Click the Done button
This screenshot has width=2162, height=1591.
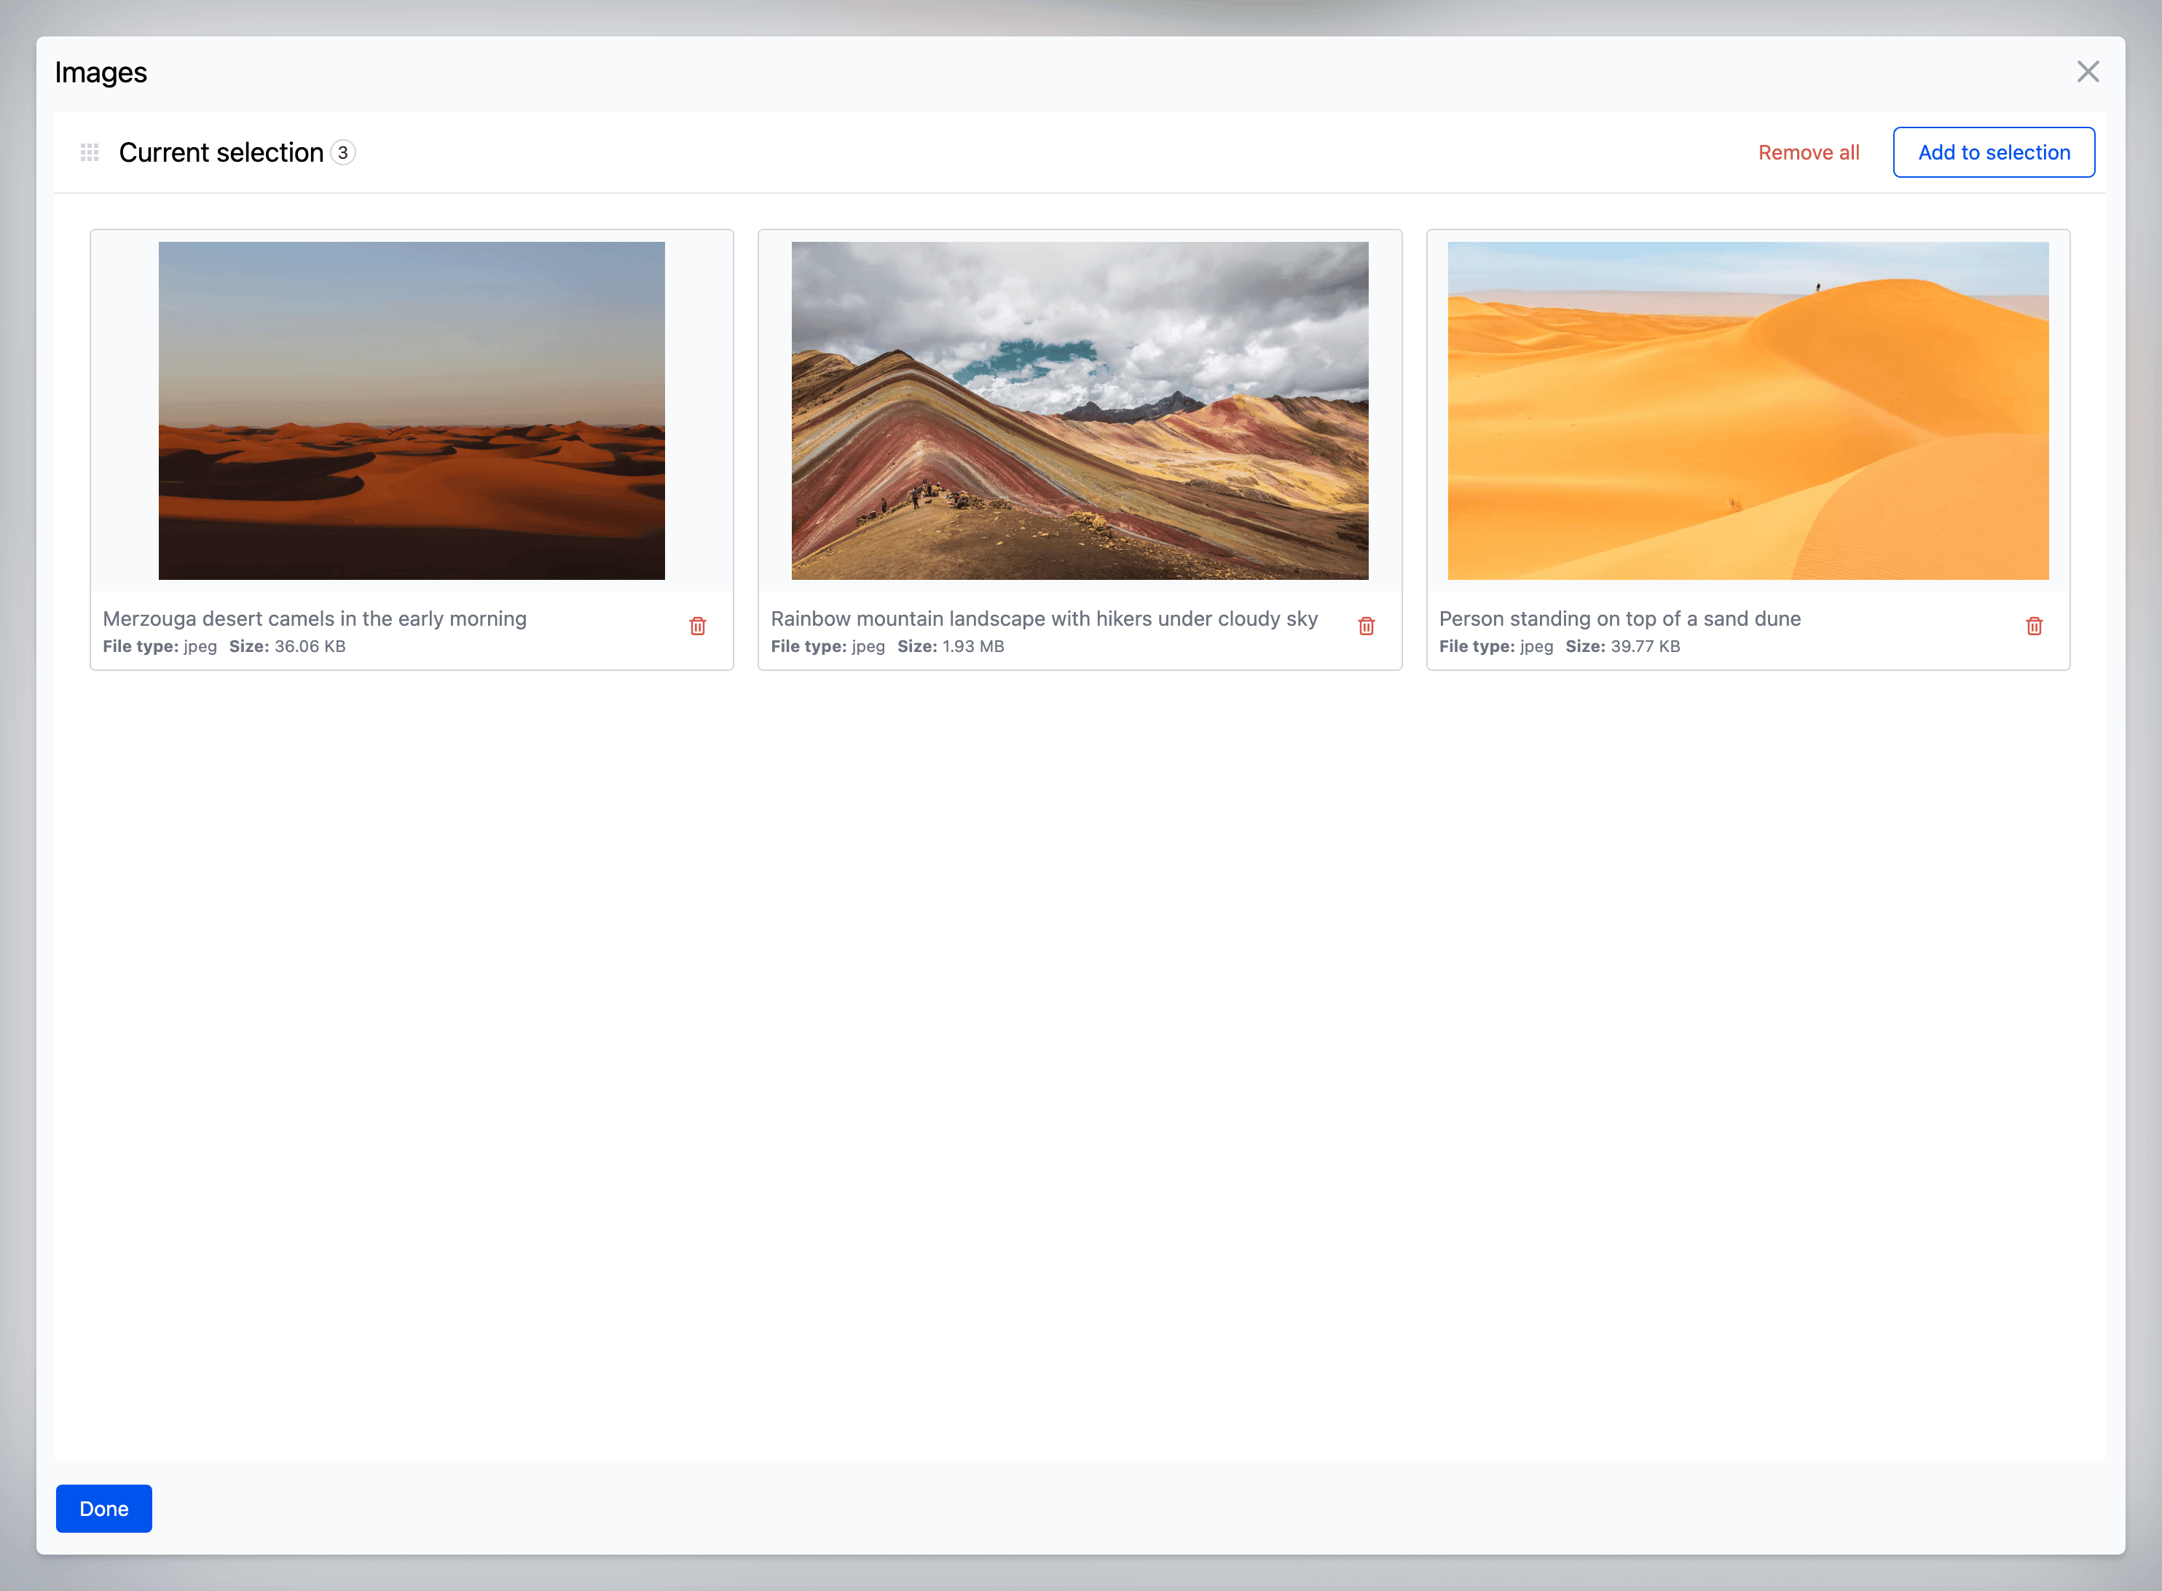[x=104, y=1508]
